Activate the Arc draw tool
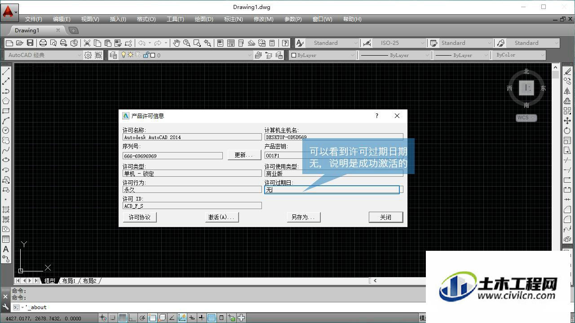This screenshot has width=575, height=323. 6,121
